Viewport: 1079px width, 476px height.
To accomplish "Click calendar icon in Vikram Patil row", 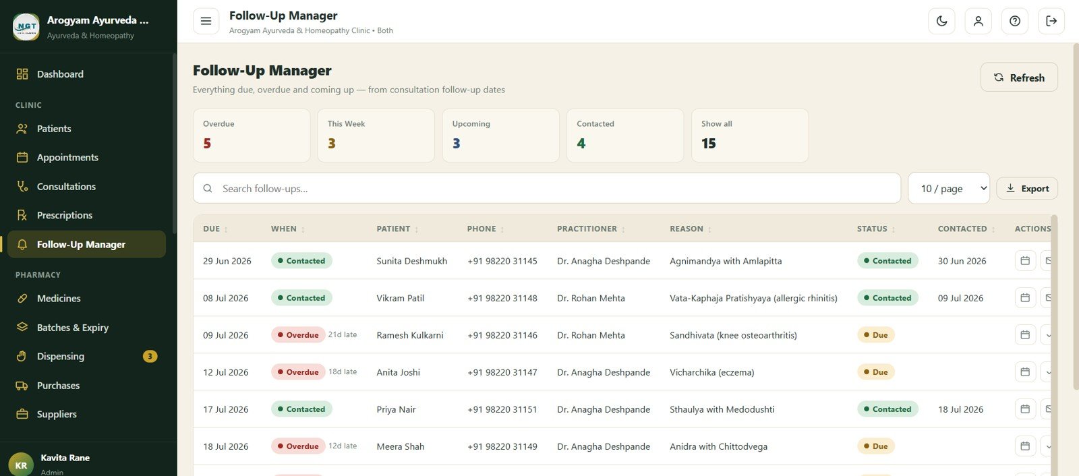I will [x=1025, y=298].
